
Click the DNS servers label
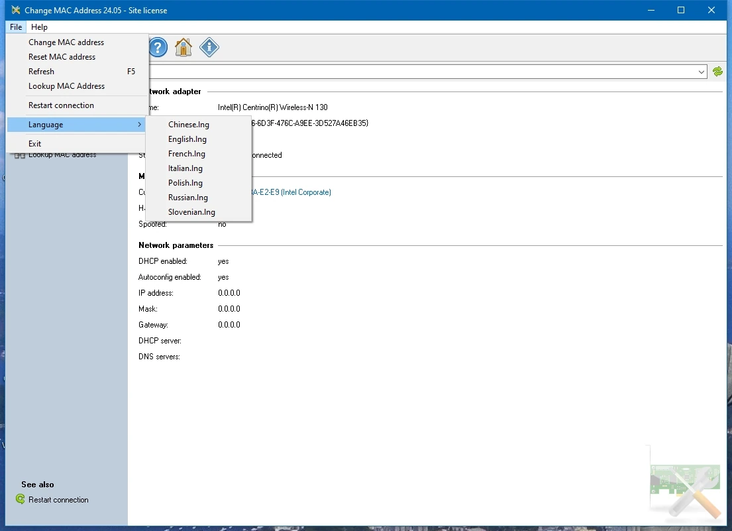pyautogui.click(x=159, y=357)
